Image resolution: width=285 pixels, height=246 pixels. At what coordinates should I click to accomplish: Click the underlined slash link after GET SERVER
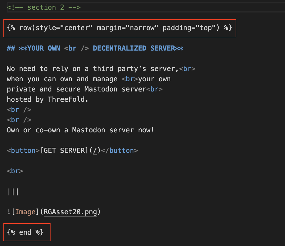click(x=95, y=151)
